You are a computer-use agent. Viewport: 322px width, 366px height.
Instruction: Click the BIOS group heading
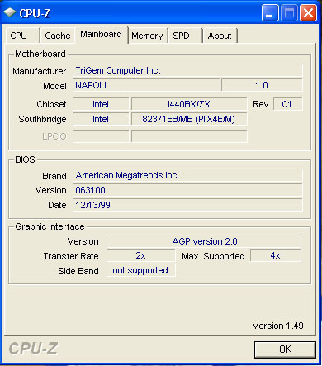click(25, 159)
